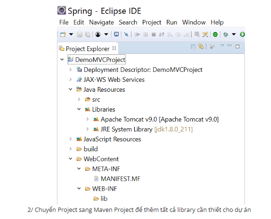Open the New wizard dropdown arrow
Image resolution: width=271 pixels, height=219 pixels.
[x=71, y=34]
